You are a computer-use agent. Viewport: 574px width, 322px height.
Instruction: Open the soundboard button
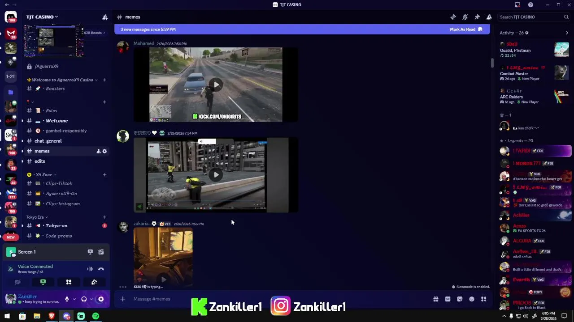(94, 282)
